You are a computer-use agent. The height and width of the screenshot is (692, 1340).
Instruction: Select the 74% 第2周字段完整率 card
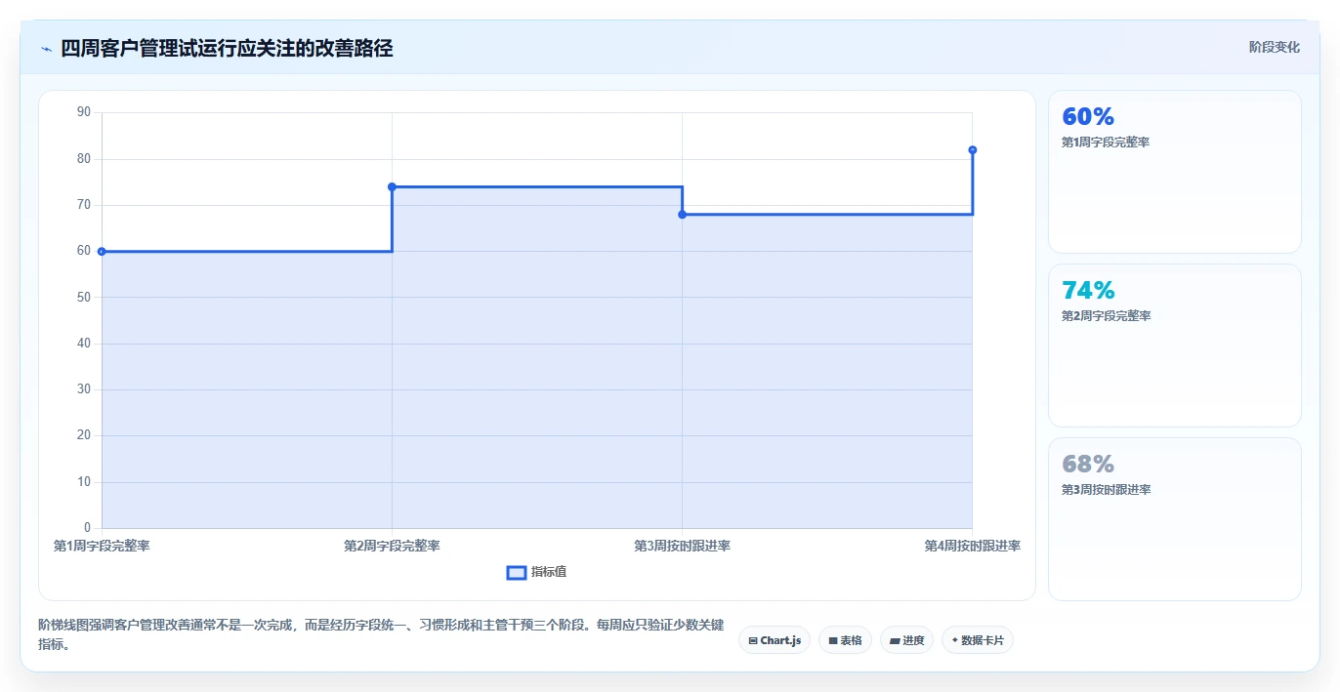[1175, 346]
